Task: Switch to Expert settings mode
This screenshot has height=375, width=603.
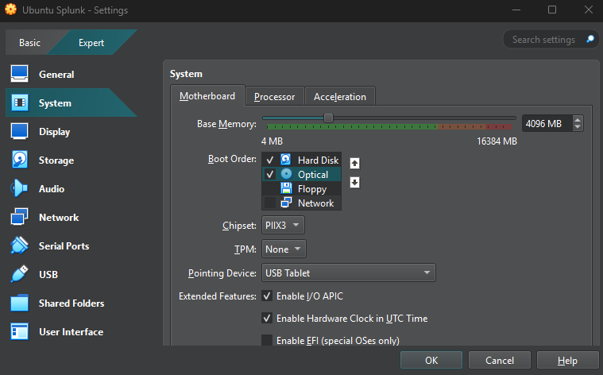Action: click(91, 42)
